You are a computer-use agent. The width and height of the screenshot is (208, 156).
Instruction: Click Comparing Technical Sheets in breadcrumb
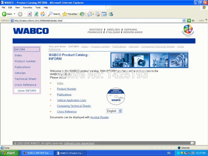[158, 47]
